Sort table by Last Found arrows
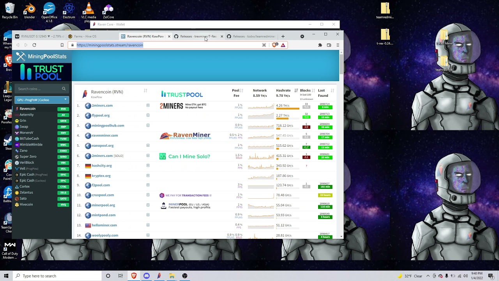This screenshot has width=499, height=281. [x=332, y=91]
